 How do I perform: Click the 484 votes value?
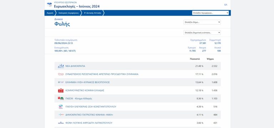click(x=215, y=115)
